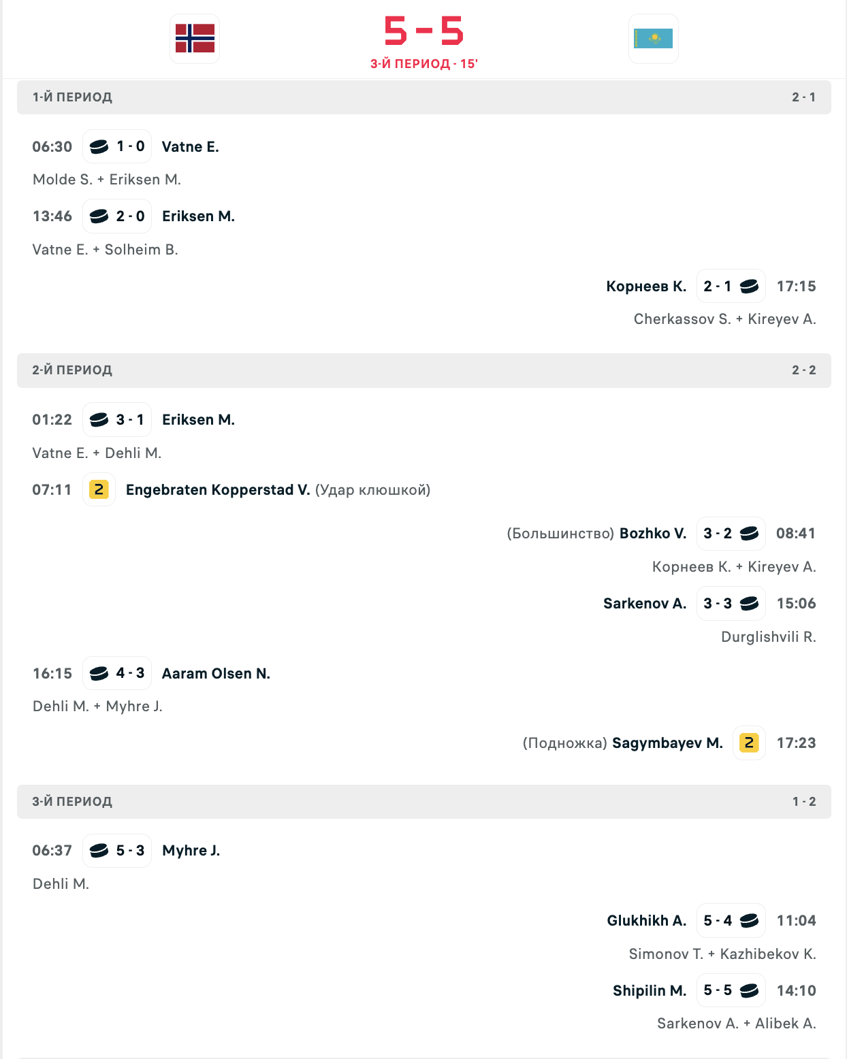Collapse the 2-й период section header
The width and height of the screenshot is (847, 1059).
pyautogui.click(x=423, y=370)
